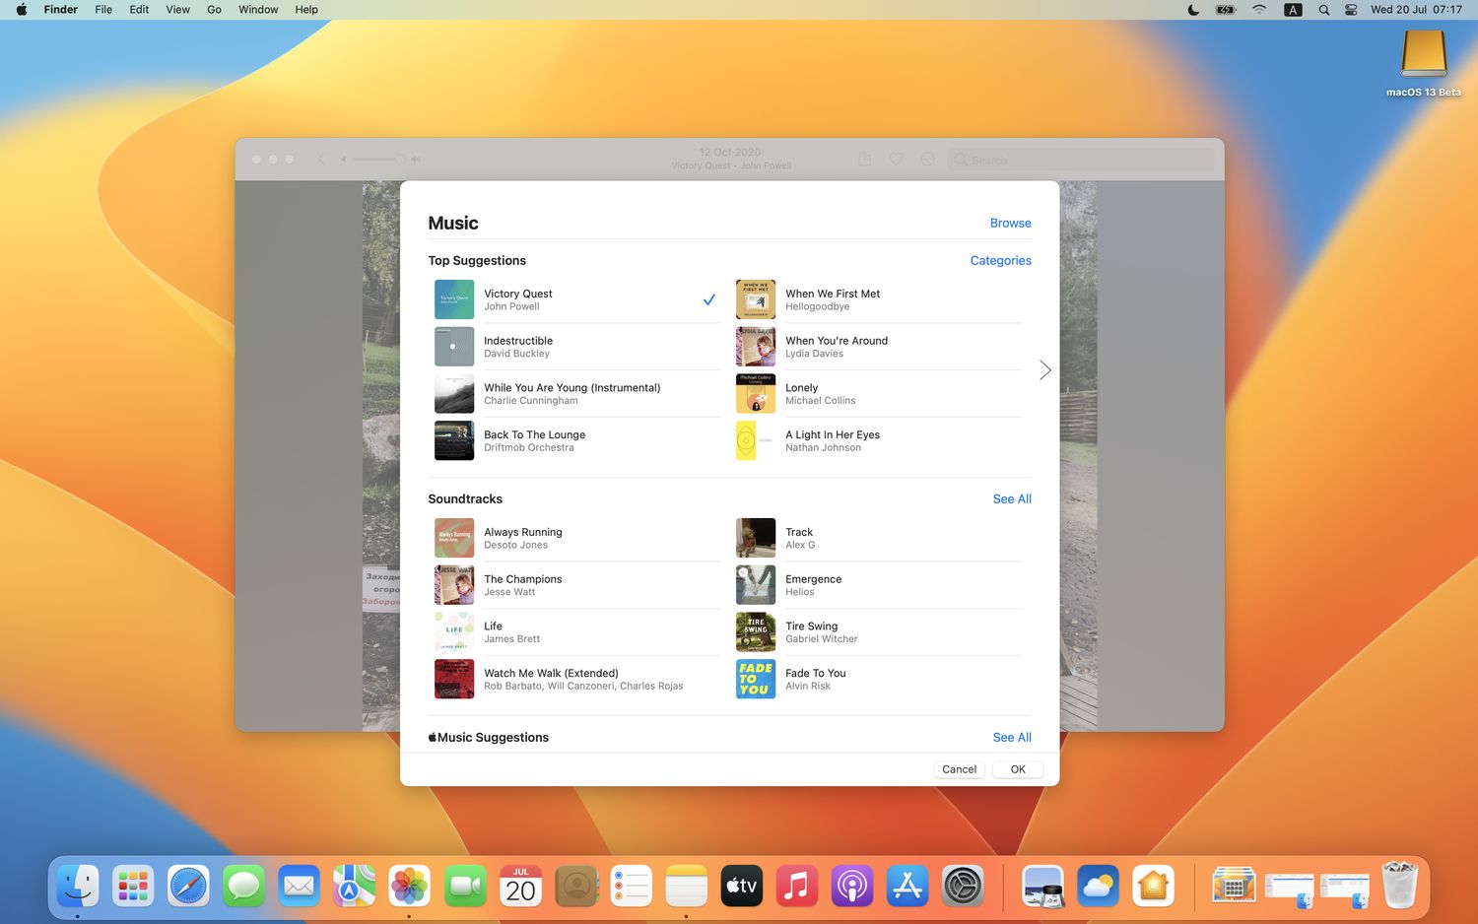Open Calendar showing JUL 20
The height and width of the screenshot is (924, 1478).
click(520, 887)
